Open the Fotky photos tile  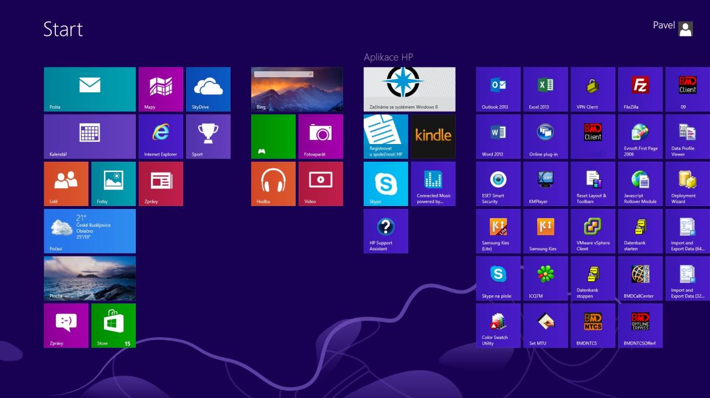tap(113, 184)
